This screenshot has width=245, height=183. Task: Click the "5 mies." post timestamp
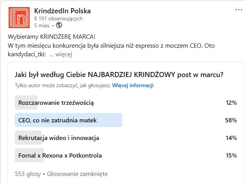43,25
